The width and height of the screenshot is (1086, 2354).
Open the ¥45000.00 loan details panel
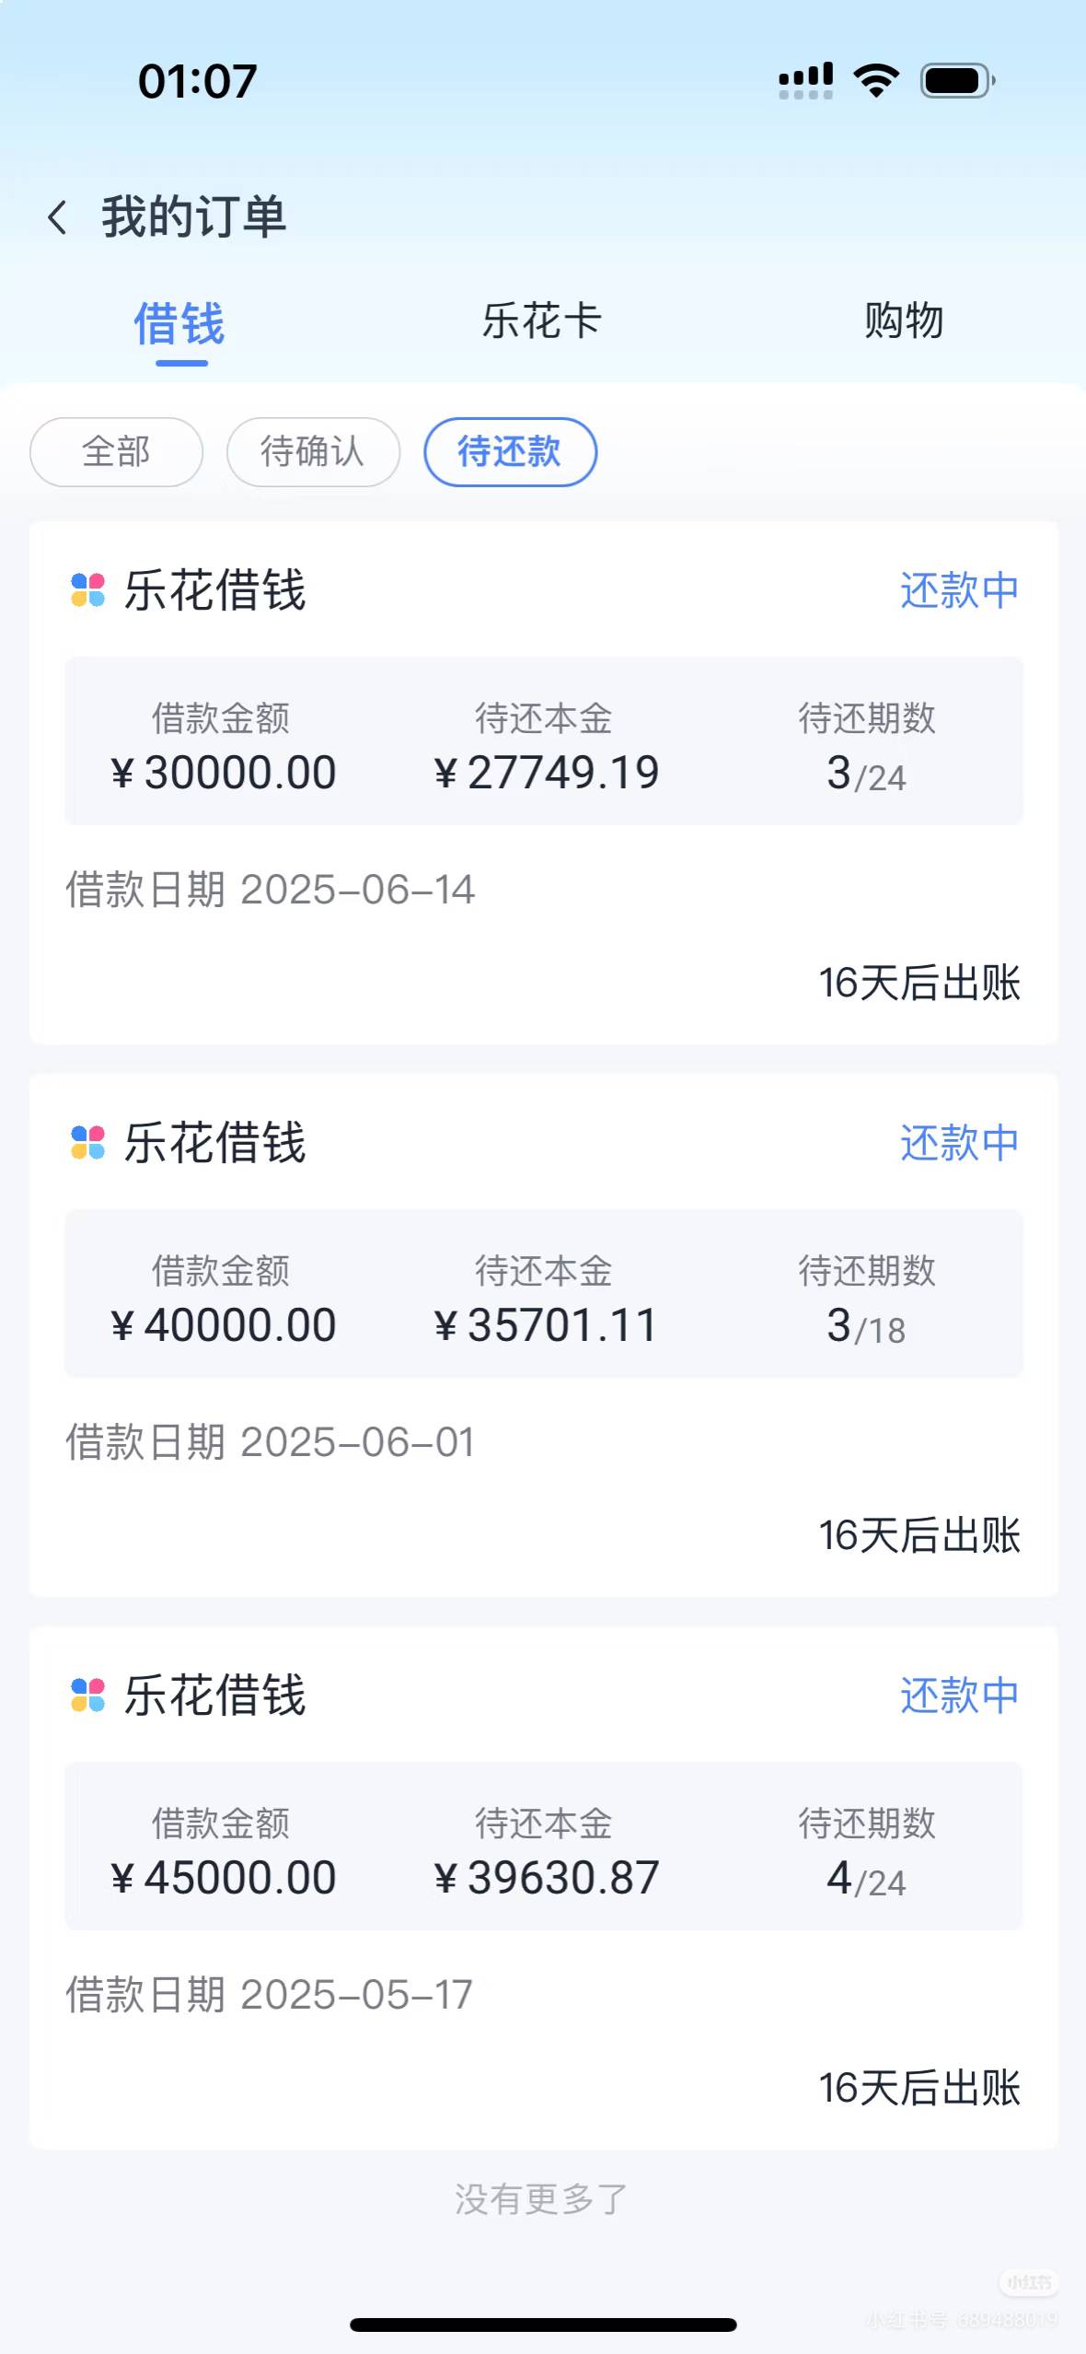[543, 1847]
